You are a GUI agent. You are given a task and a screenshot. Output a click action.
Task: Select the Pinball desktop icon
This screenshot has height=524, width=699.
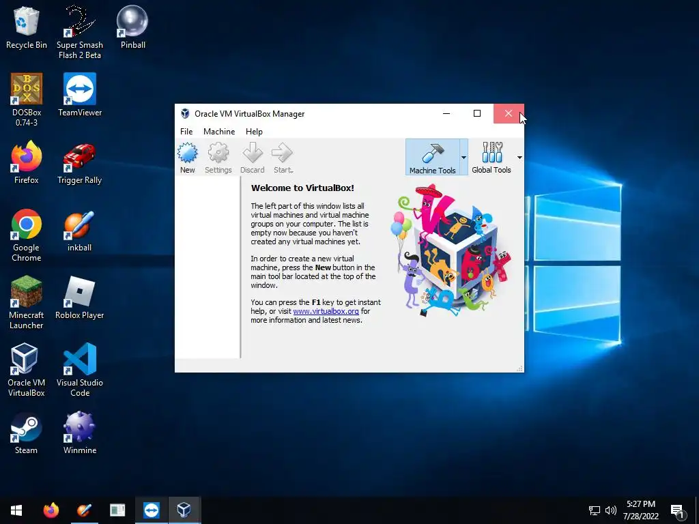pos(132,28)
